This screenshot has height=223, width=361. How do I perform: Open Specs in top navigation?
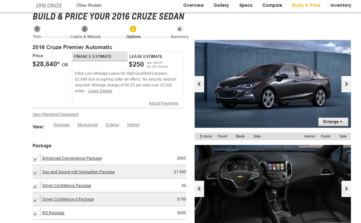click(245, 5)
